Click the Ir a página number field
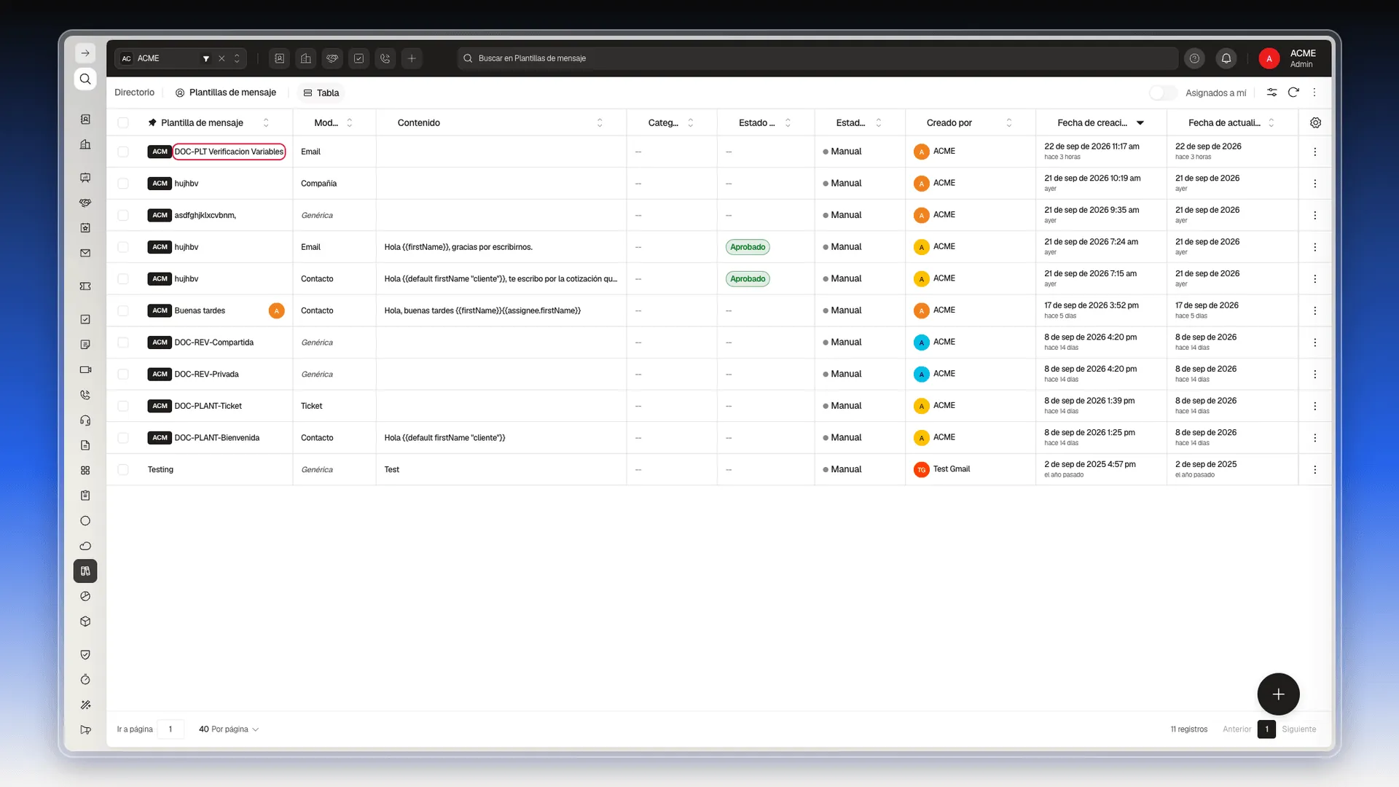Screen dimensions: 1399x787 pos(171,729)
